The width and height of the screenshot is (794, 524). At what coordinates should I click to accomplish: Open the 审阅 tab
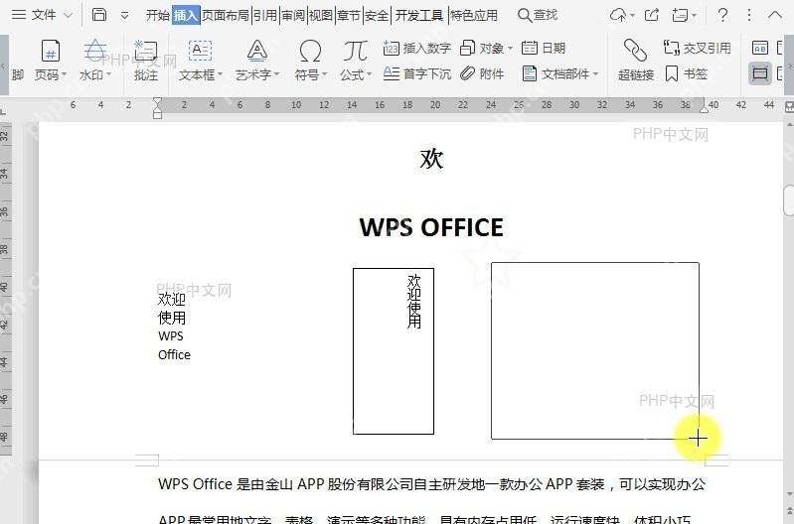tap(293, 15)
